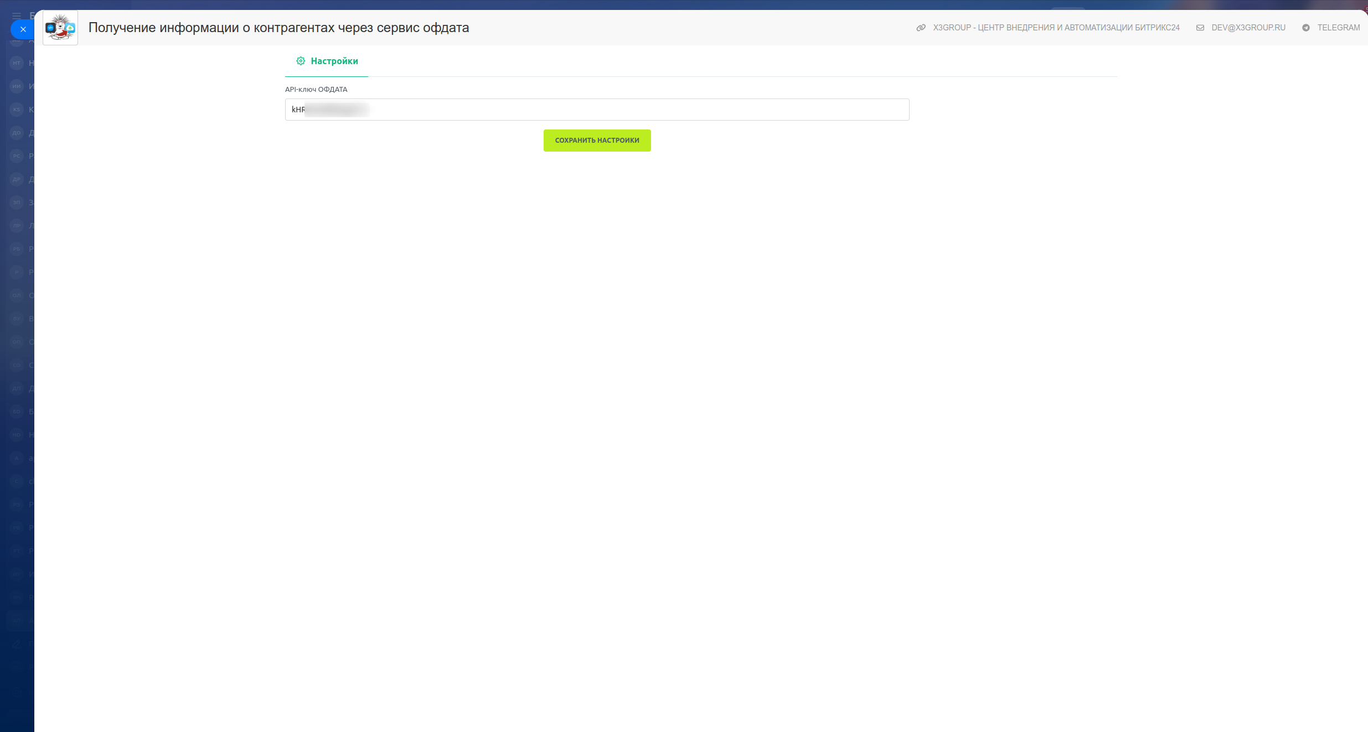The width and height of the screenshot is (1368, 732).
Task: Select the ИИ item in the sidebar
Action: tap(17, 86)
